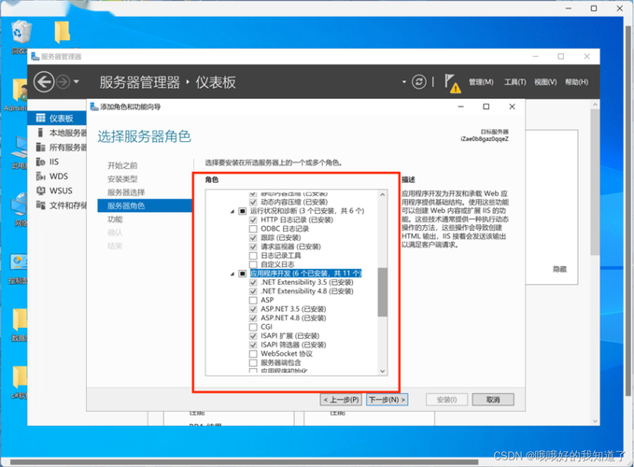Open the folder icon on the desktop top
634x467 pixels.
pos(62,34)
